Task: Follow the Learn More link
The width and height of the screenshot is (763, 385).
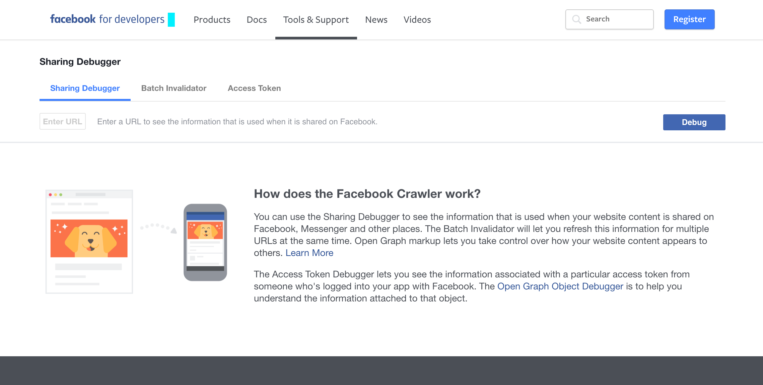Action: pyautogui.click(x=309, y=253)
